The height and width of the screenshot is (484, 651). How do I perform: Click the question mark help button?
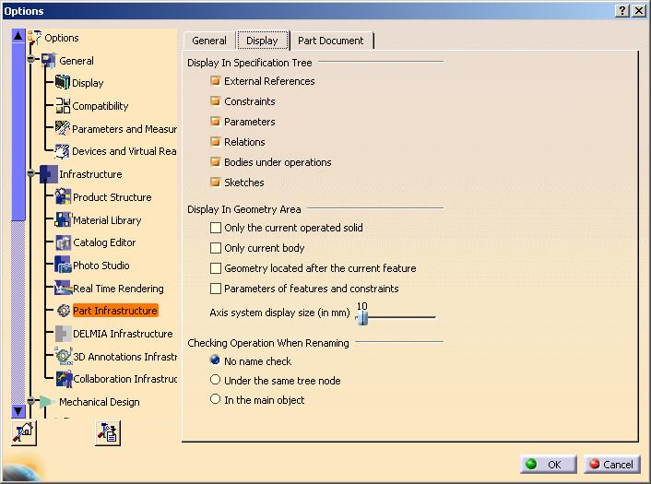(621, 11)
